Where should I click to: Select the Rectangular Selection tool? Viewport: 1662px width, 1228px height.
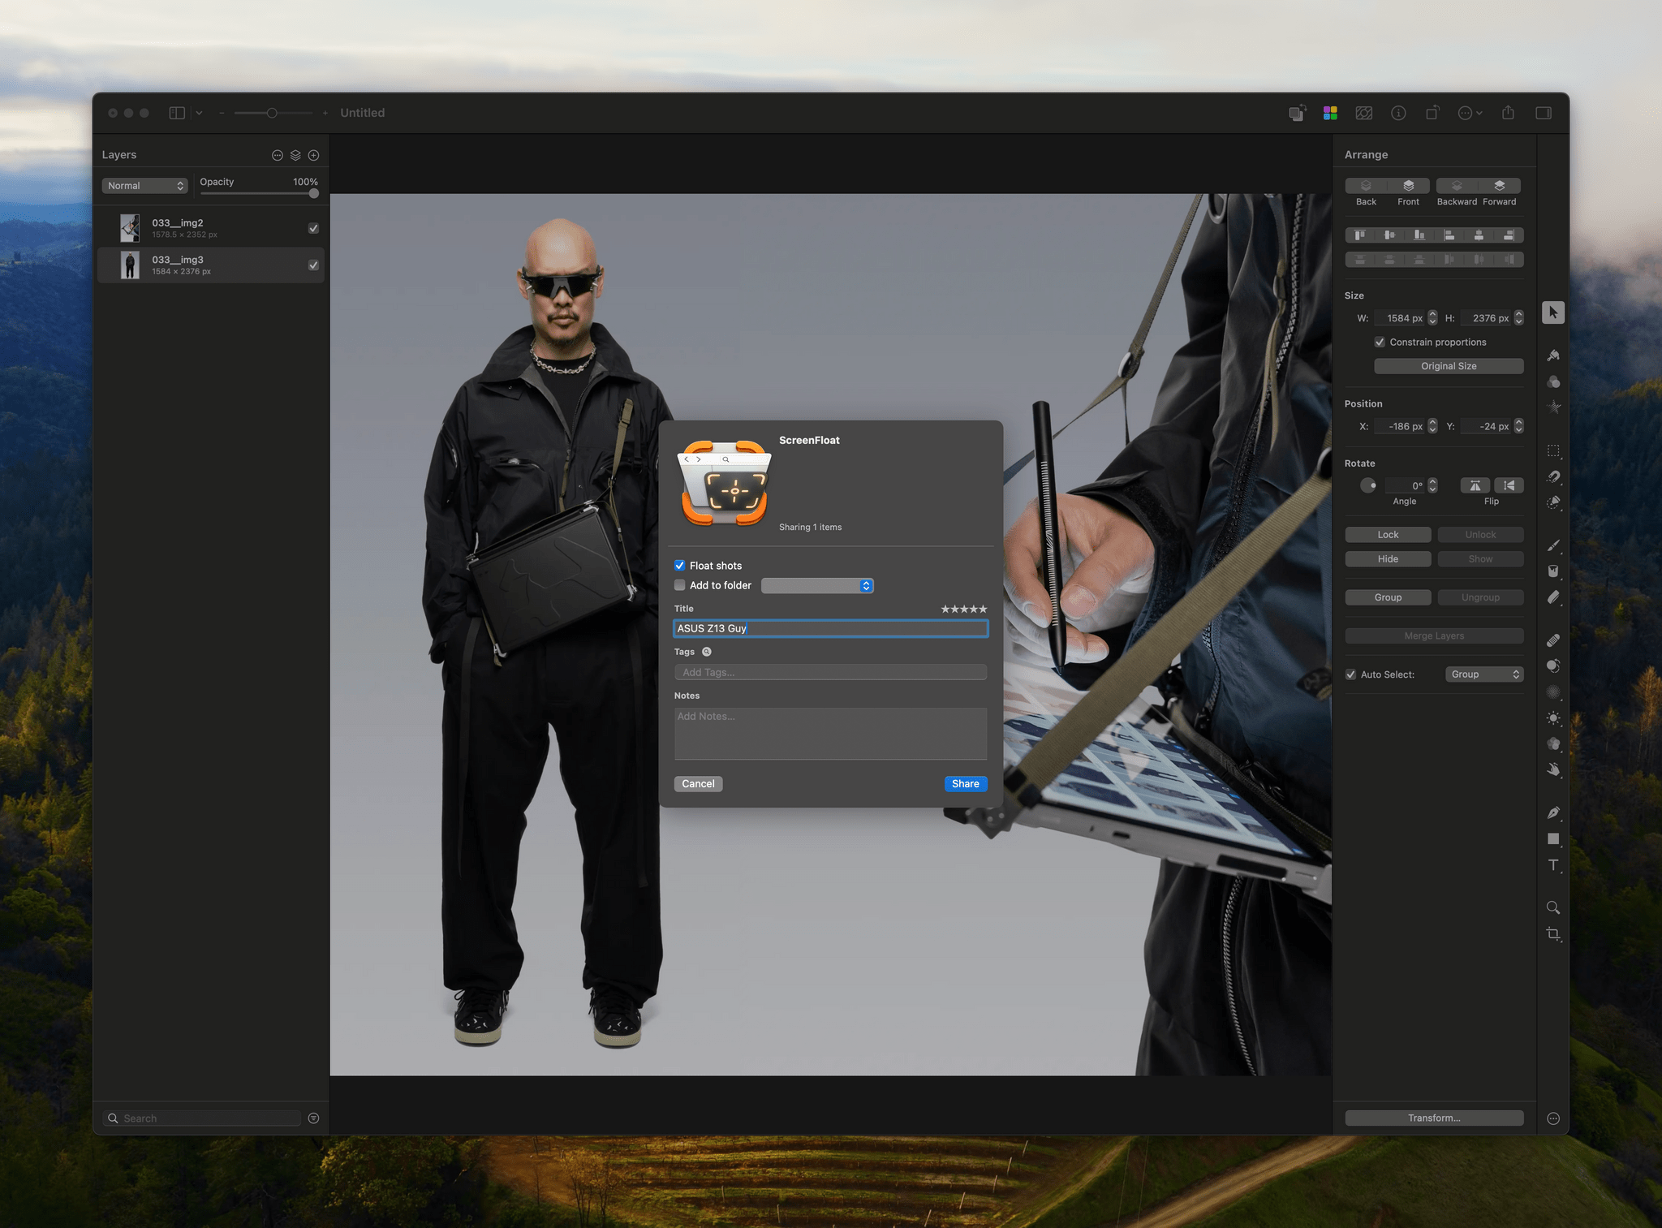[x=1552, y=450]
